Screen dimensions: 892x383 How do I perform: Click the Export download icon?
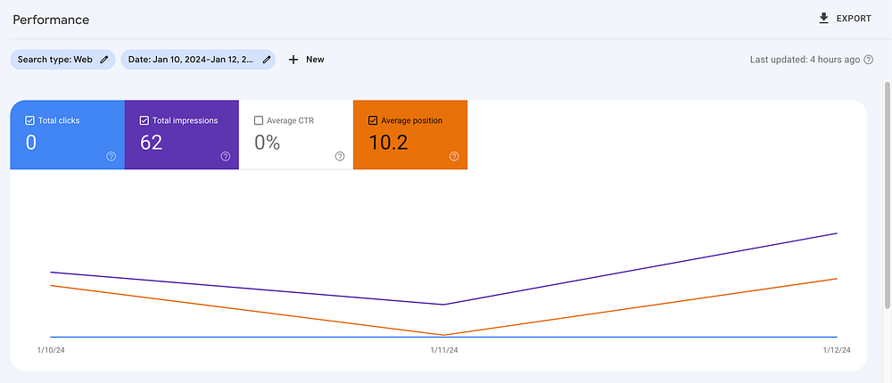click(x=823, y=19)
